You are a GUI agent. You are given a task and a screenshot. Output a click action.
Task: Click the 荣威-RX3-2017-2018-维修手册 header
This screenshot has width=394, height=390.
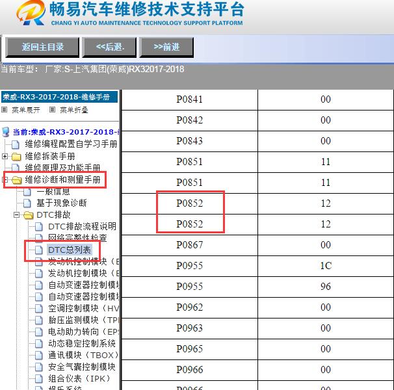[x=59, y=97]
